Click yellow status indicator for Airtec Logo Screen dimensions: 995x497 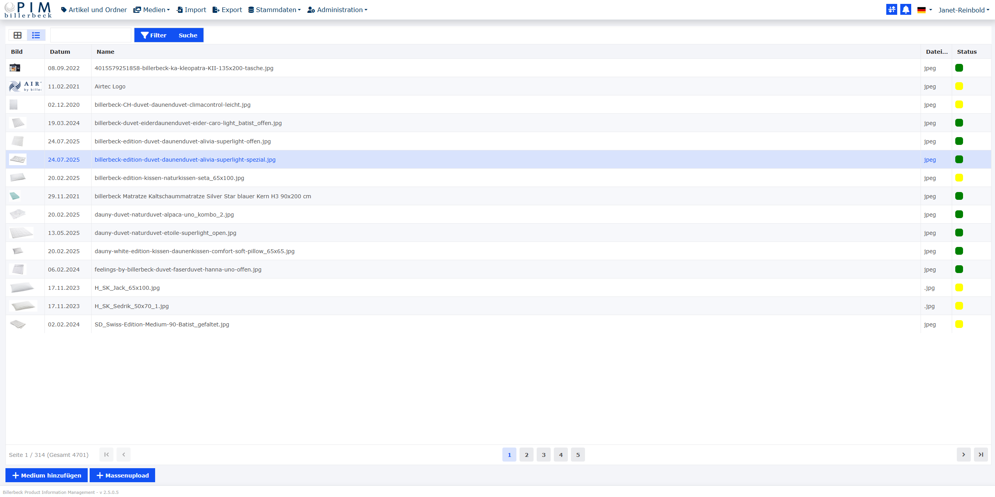point(959,86)
